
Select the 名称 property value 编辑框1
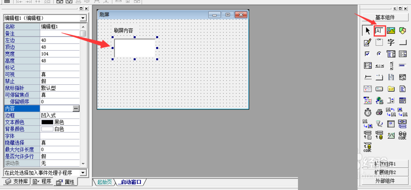(60, 26)
